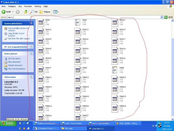Select the S2n4.6 file icon

point(78,41)
